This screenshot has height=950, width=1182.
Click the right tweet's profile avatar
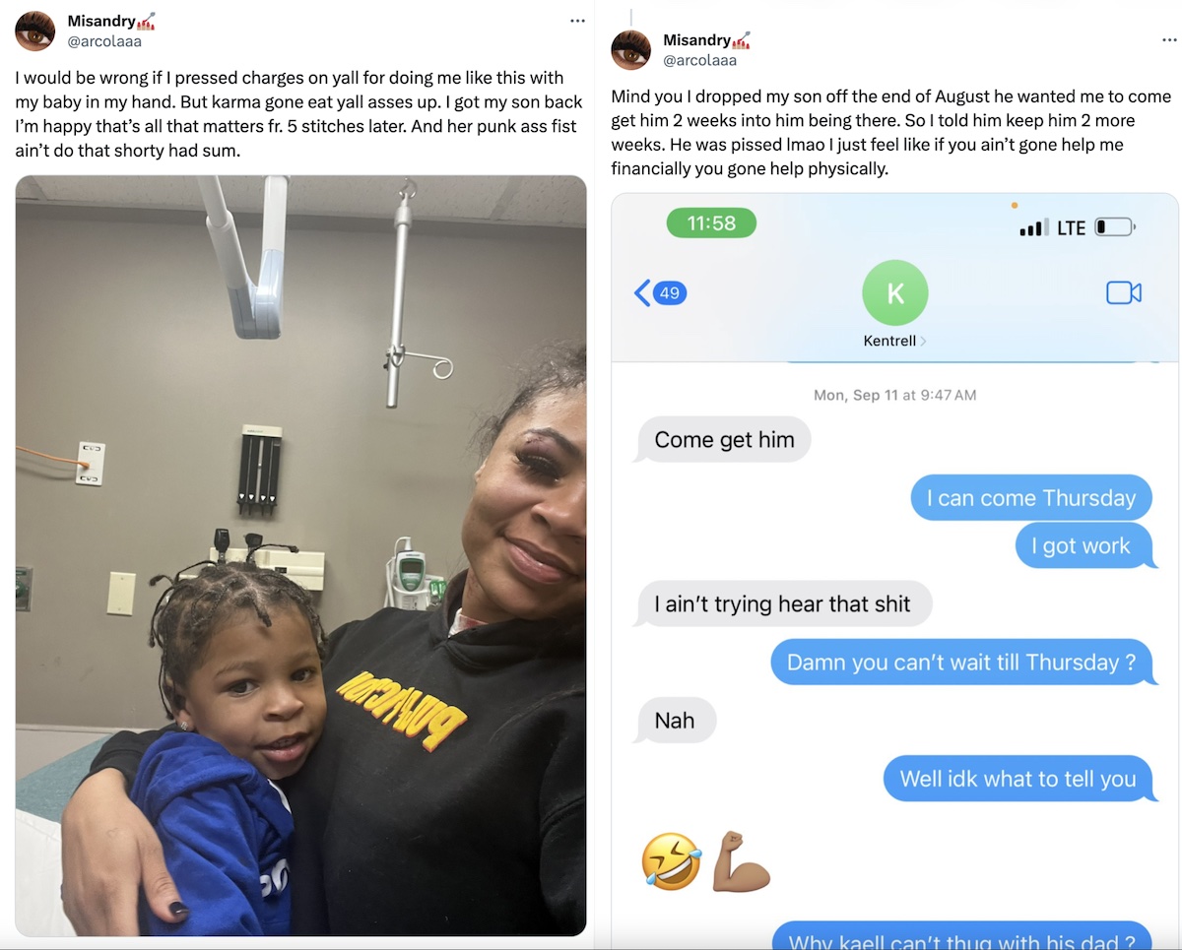click(x=631, y=50)
